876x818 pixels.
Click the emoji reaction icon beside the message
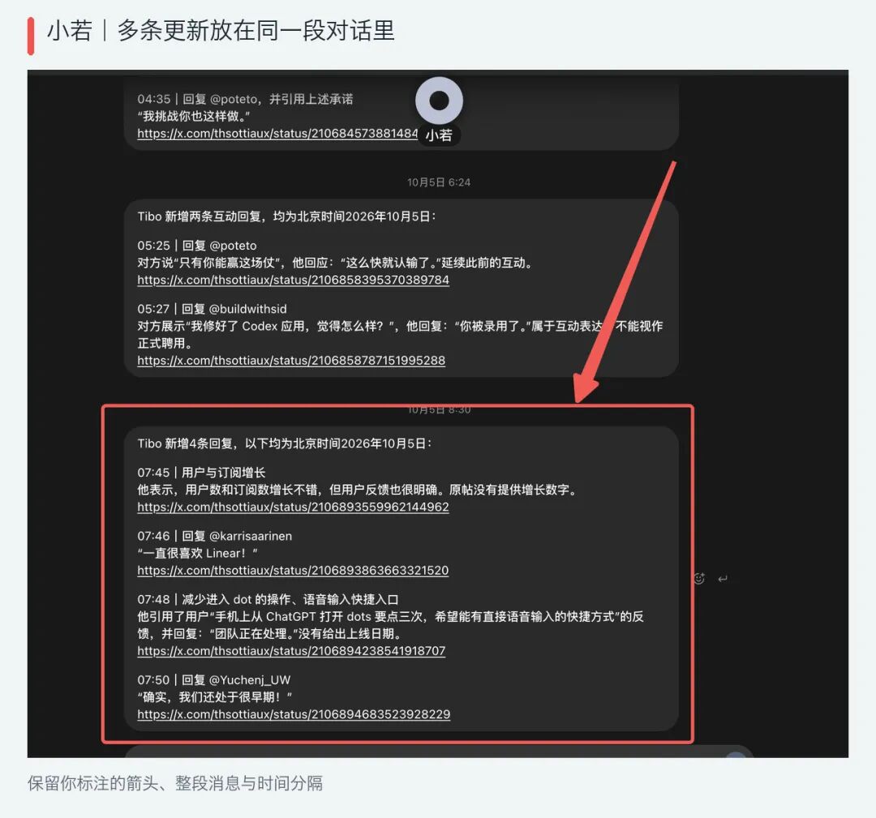tap(699, 579)
